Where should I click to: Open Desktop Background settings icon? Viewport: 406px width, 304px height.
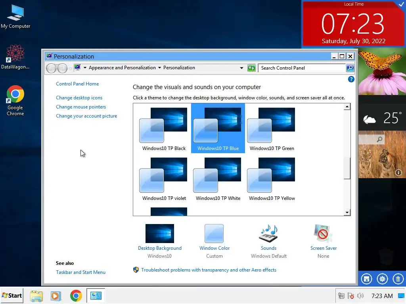(x=160, y=234)
